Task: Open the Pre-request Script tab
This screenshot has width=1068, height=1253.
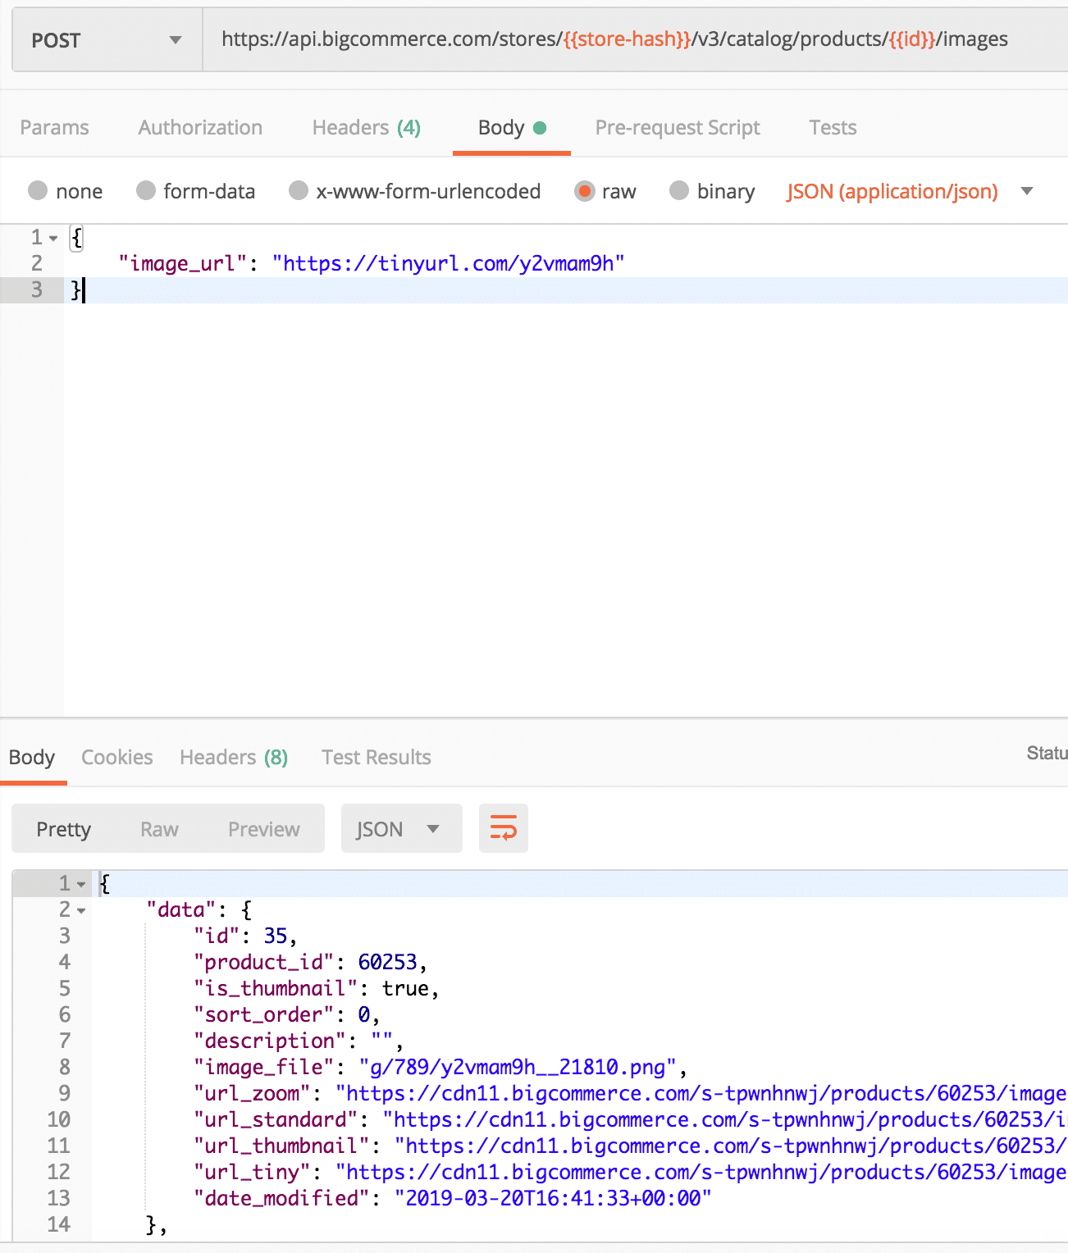Action: click(677, 127)
